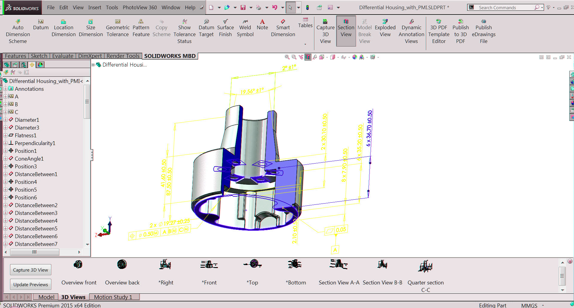
Task: Toggle select arrow tool in title bar
Action: [290, 7]
